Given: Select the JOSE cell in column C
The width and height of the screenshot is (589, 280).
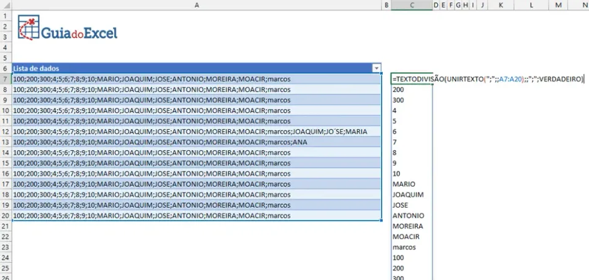Looking at the screenshot, I should point(412,205).
